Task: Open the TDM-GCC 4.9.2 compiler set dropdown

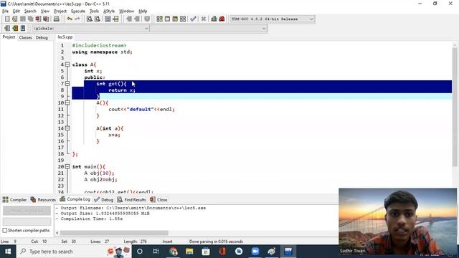Action: click(x=273, y=19)
